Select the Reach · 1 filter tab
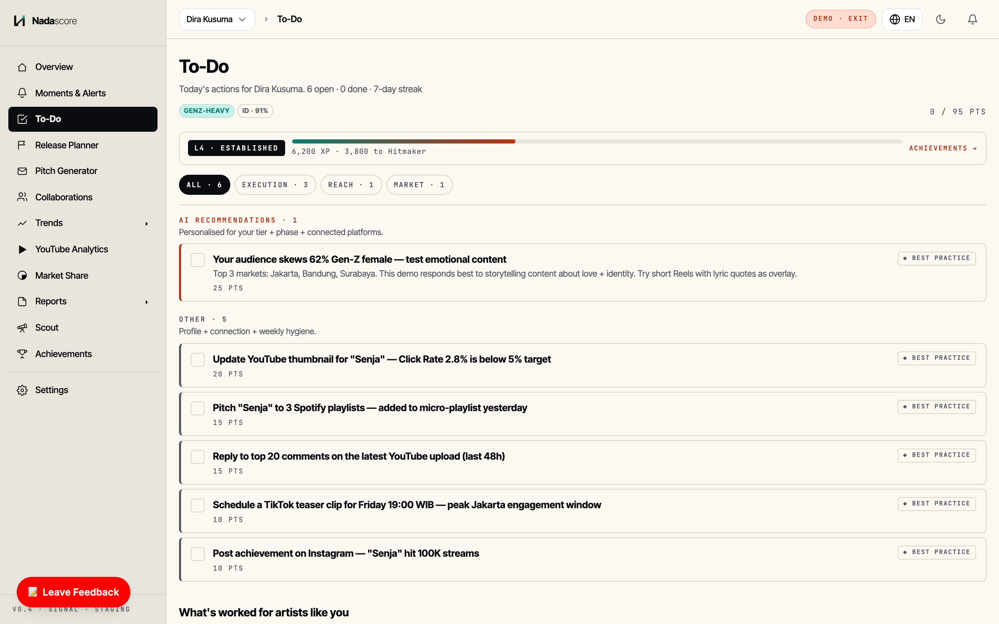 tap(351, 185)
